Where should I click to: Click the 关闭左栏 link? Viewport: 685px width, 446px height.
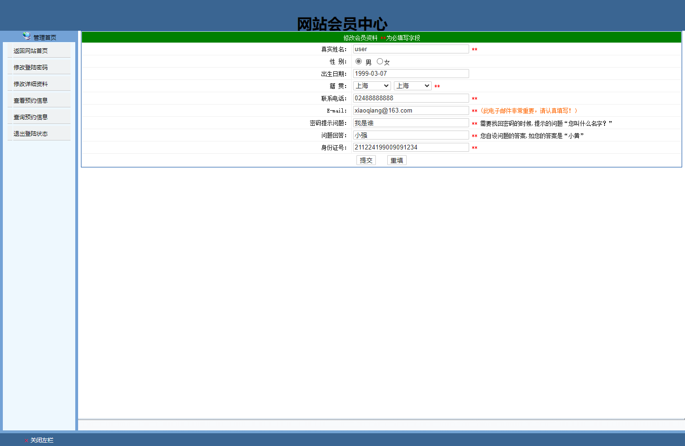tap(42, 440)
